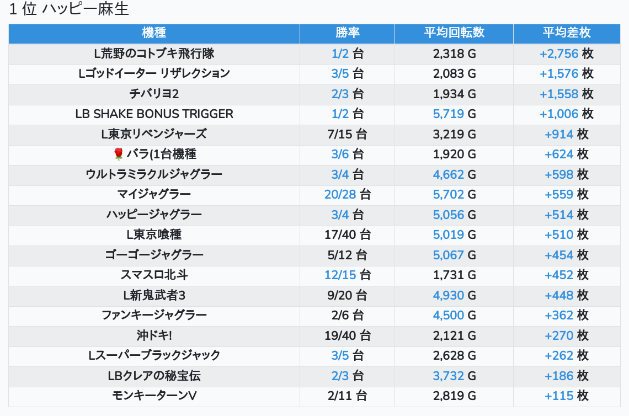629x416 pixels.
Task: Sort by the 機種 column header
Action: pyautogui.click(x=154, y=33)
